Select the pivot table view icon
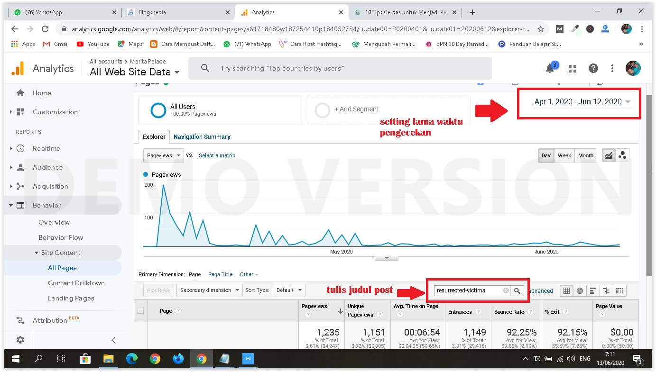 pyautogui.click(x=619, y=290)
